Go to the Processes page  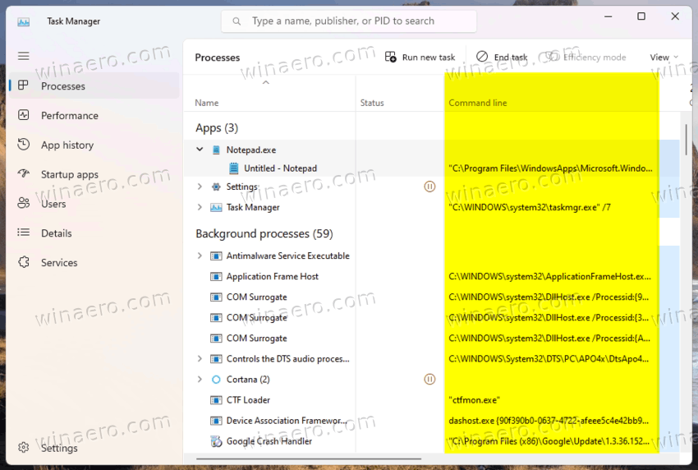tap(94, 85)
